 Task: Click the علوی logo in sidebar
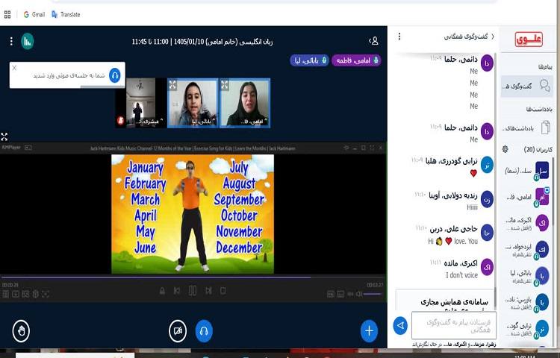coord(529,40)
